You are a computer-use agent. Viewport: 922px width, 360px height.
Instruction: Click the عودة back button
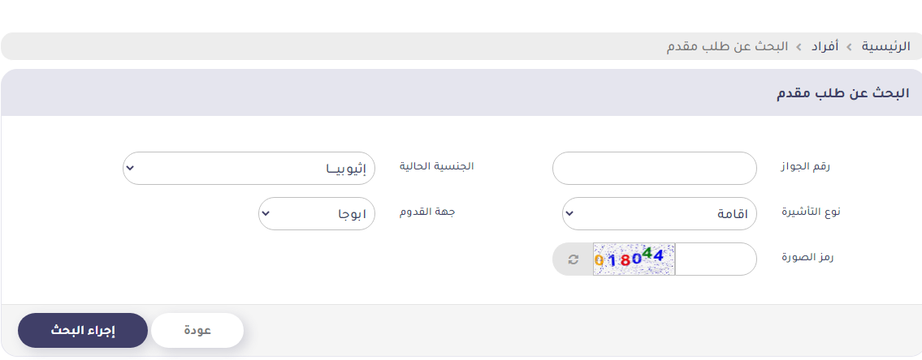pos(197,331)
